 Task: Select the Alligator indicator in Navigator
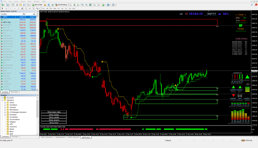[13, 122]
